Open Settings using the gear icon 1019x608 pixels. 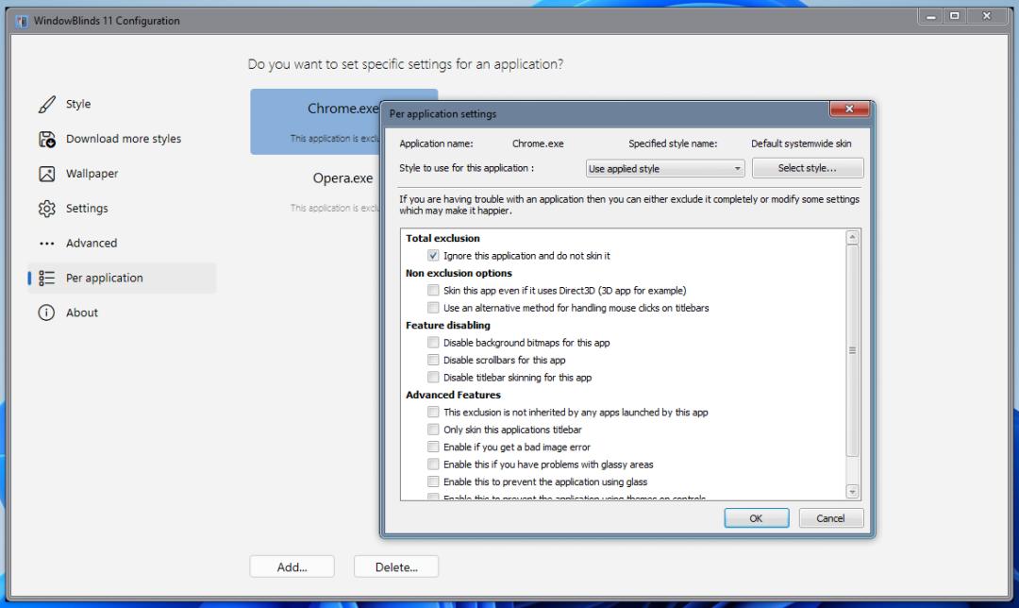click(45, 208)
